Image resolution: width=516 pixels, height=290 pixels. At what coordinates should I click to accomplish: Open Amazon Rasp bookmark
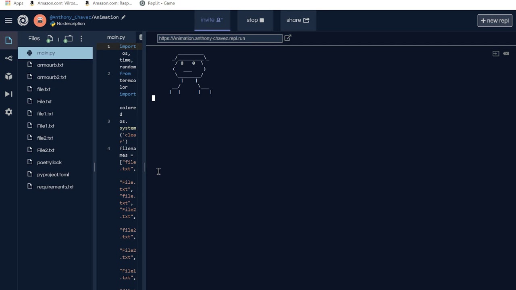(x=109, y=3)
